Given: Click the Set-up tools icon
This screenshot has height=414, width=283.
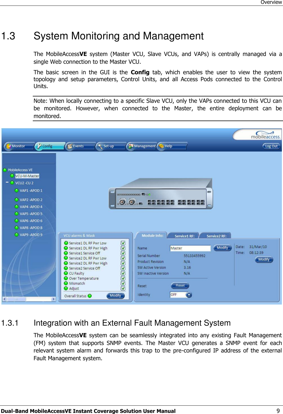Looking at the screenshot, I should point(100,146).
